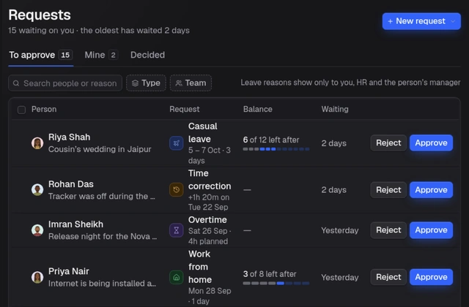Viewport: 469px width, 307px height.
Task: Click 'Tracker was off during the' reason
Action: pos(102,197)
